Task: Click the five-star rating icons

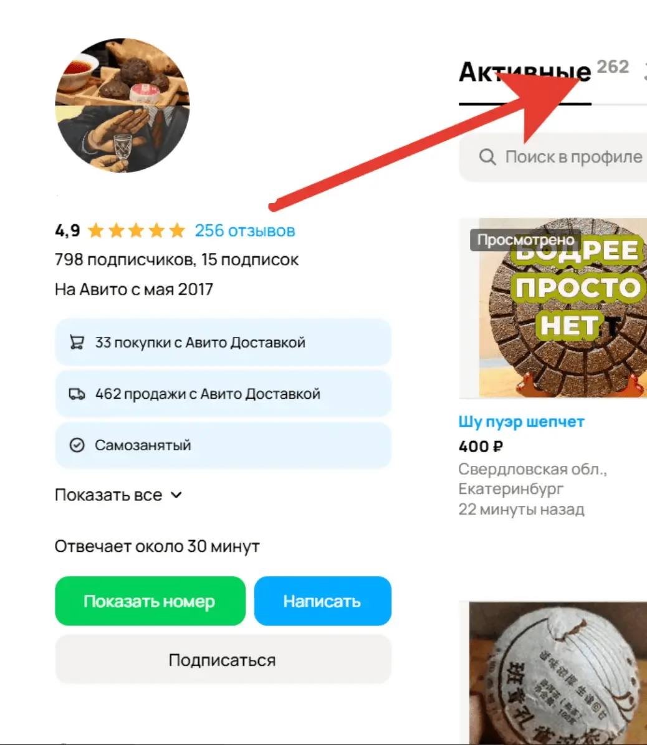Action: click(x=137, y=230)
